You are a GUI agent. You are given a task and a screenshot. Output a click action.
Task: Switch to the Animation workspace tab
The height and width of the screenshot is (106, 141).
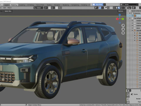tap(57, 5)
